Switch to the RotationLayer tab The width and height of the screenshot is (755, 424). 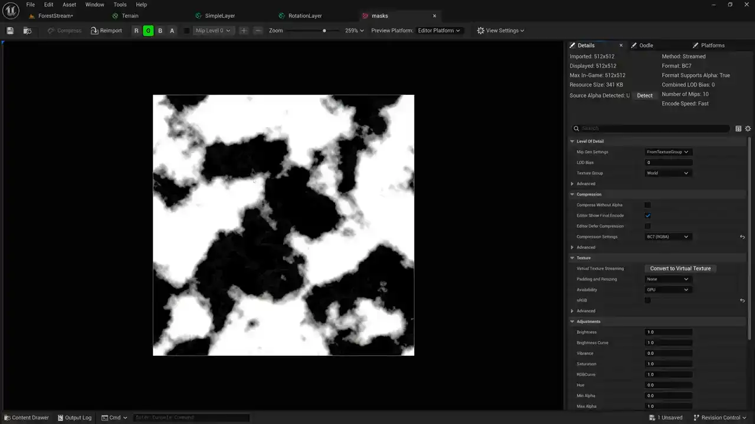(305, 16)
